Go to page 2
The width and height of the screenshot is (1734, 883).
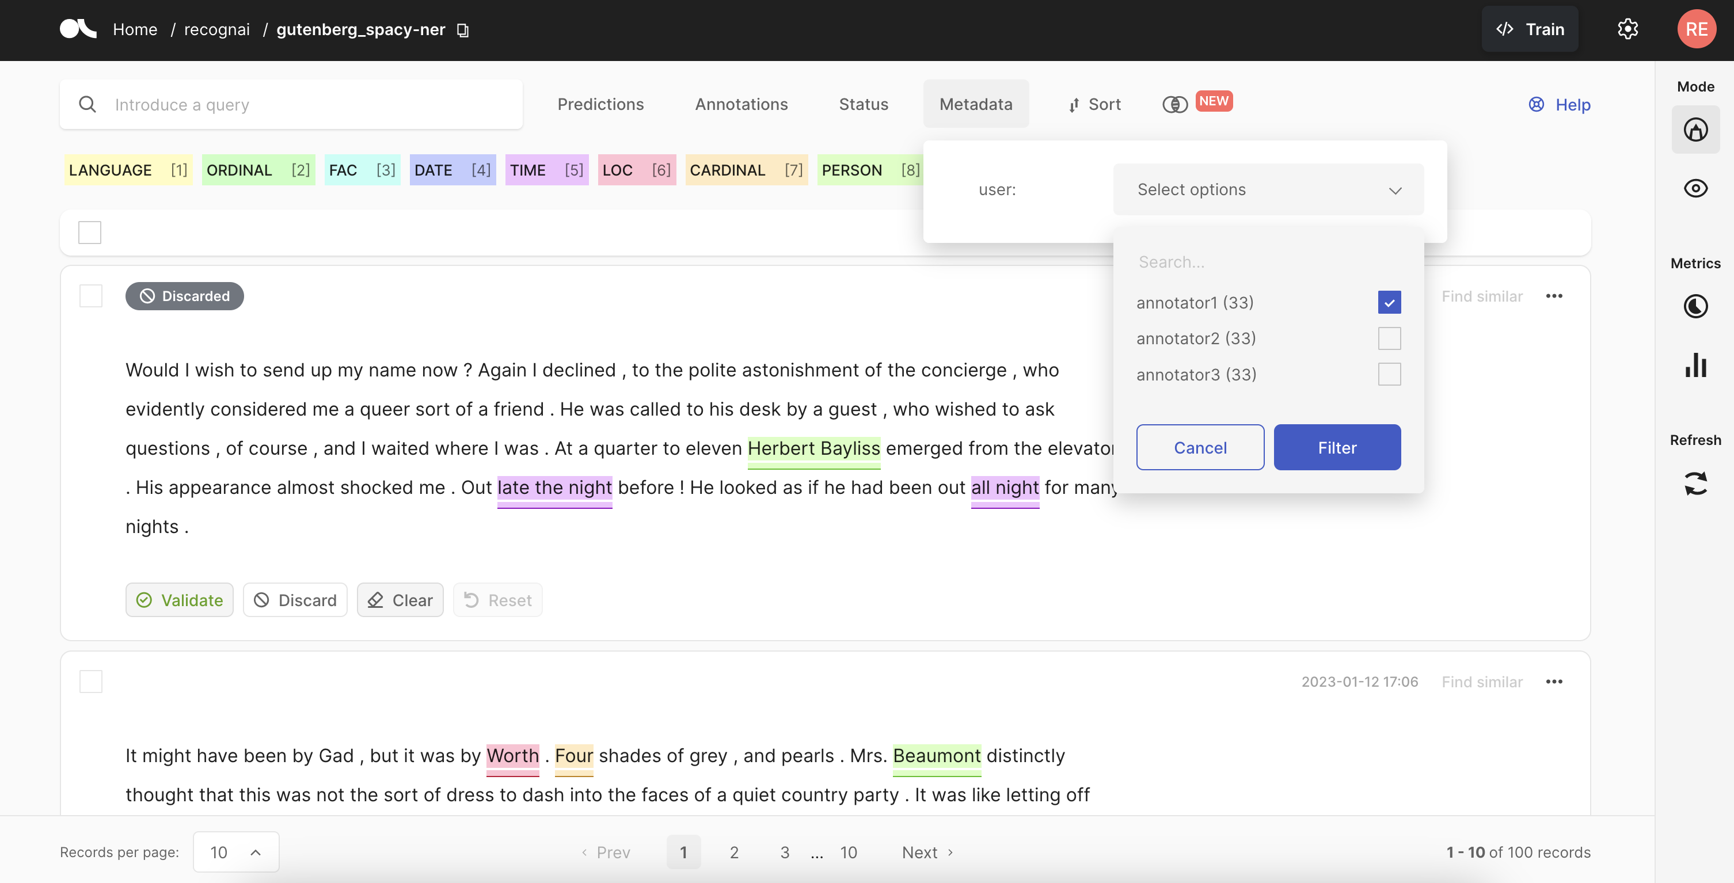733,852
